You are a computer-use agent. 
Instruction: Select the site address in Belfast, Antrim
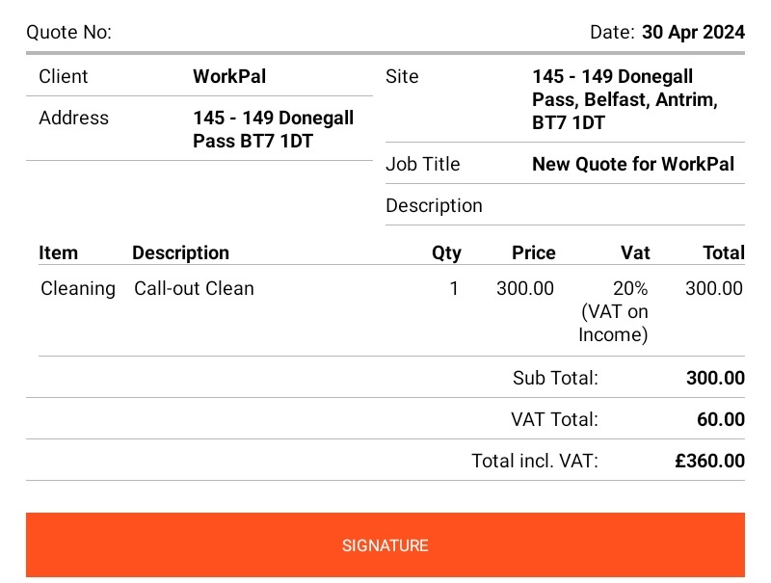pos(625,99)
